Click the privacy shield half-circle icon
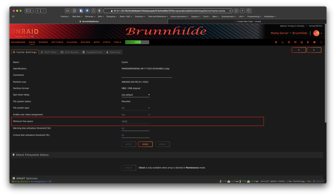Image resolution: width=336 pixels, height=196 pixels. point(100,11)
